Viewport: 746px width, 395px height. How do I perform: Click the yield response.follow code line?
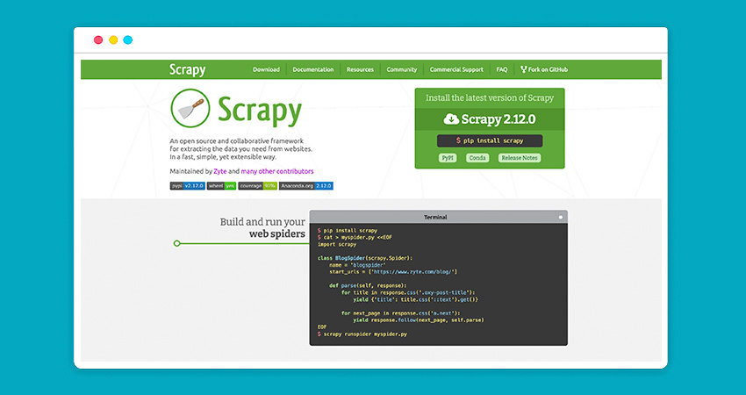[x=418, y=320]
